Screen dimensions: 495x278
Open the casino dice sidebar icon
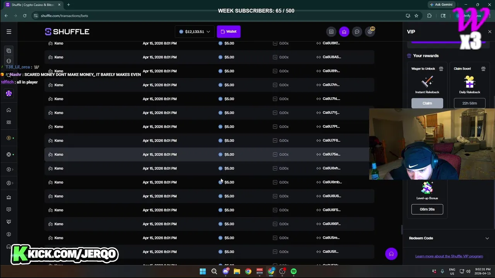pos(9,51)
